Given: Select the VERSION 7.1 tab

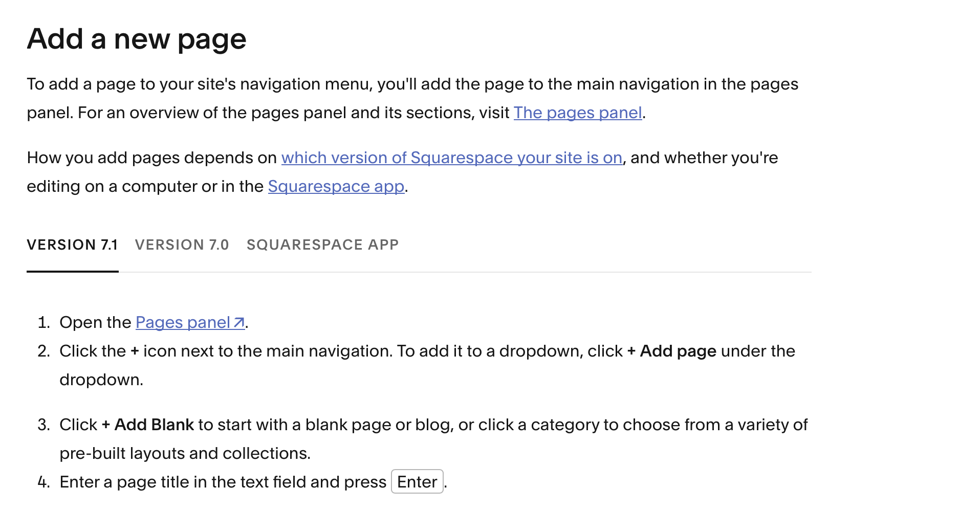Looking at the screenshot, I should (x=73, y=245).
